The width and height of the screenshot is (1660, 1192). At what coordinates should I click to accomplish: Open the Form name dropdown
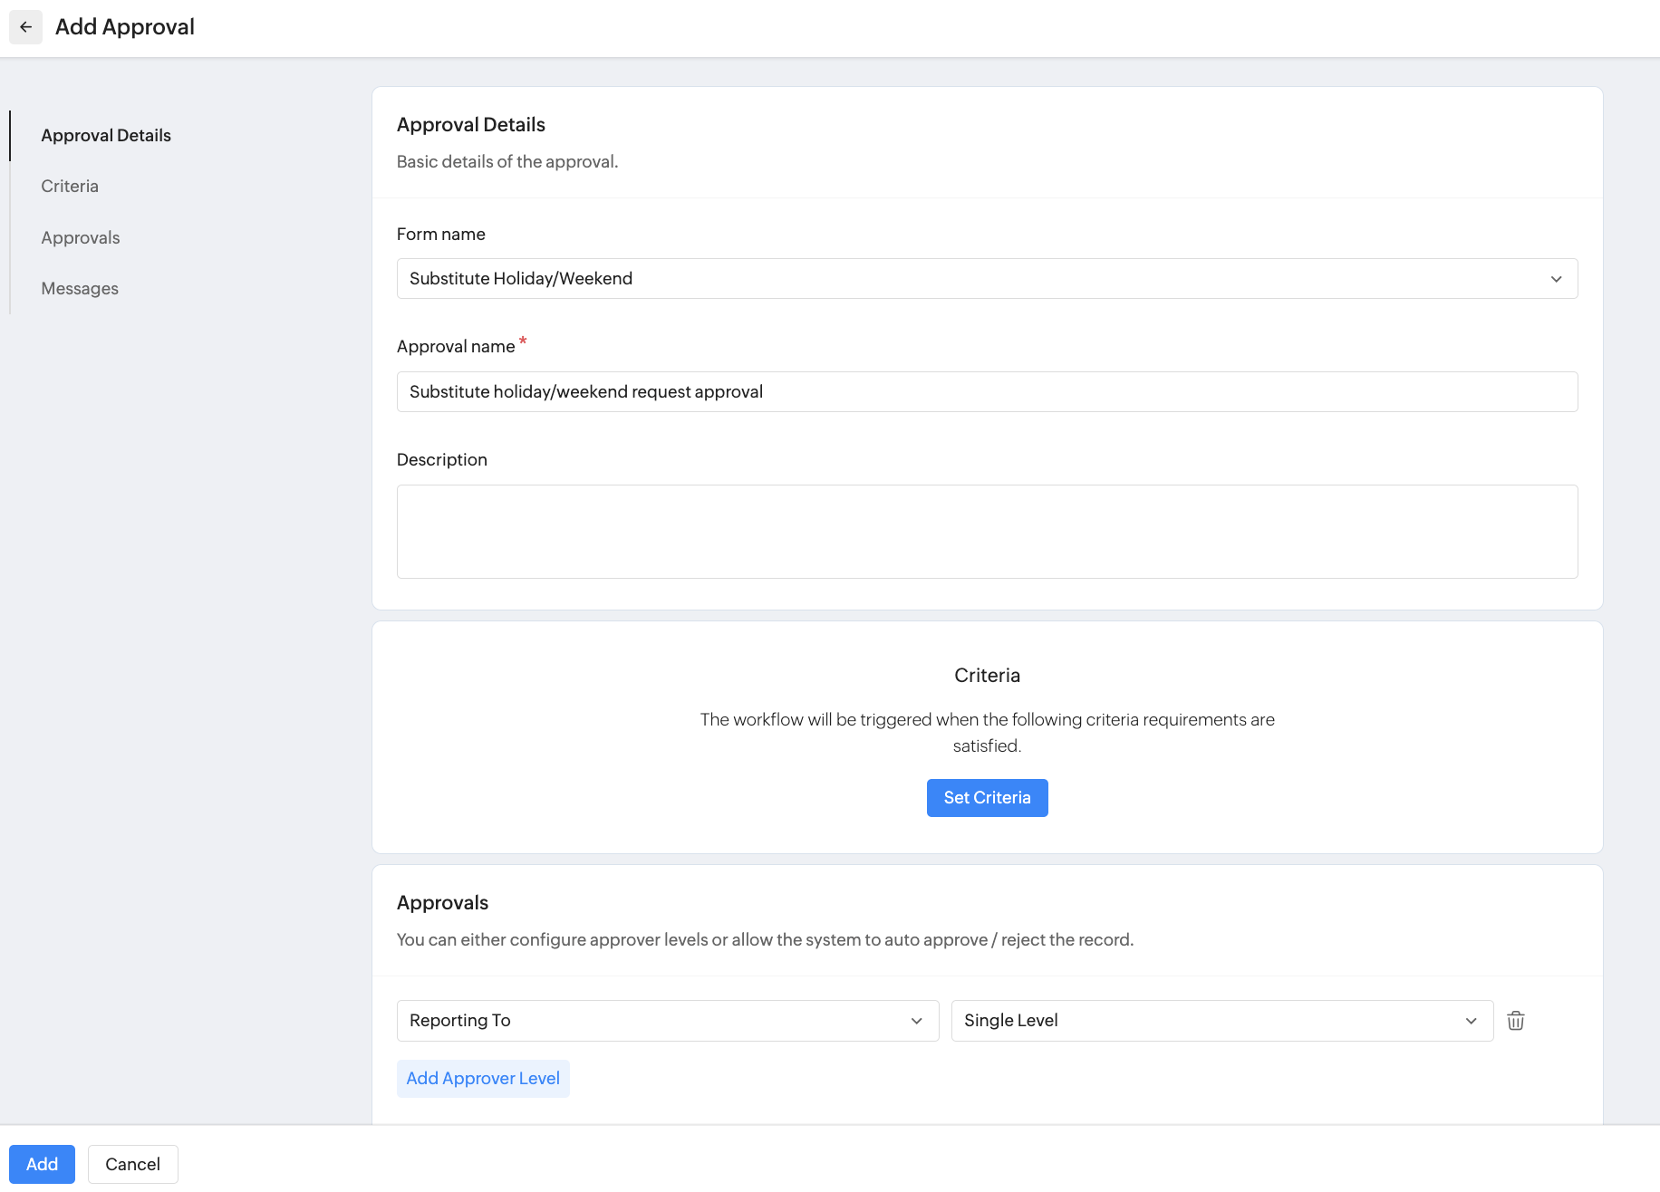pyautogui.click(x=986, y=279)
